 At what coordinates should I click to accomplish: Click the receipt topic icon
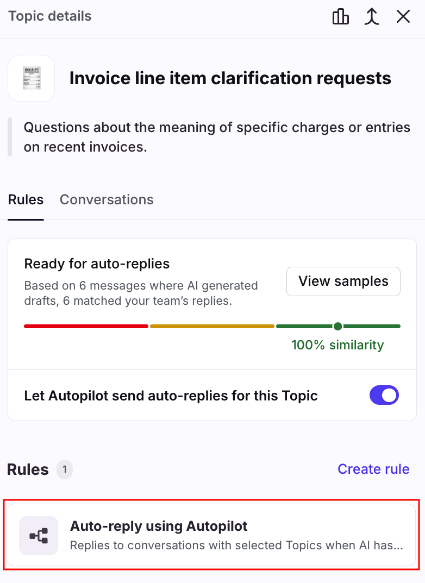click(32, 78)
